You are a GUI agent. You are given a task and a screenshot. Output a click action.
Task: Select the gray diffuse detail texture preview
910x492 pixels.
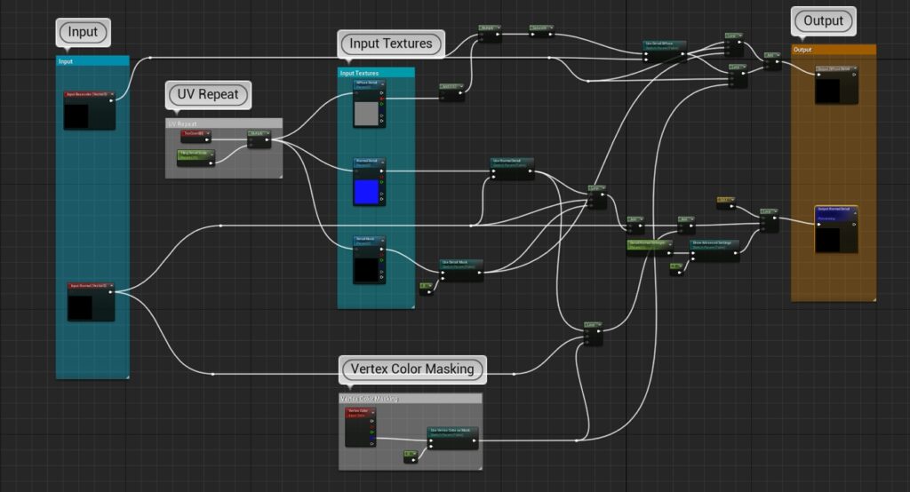click(365, 113)
